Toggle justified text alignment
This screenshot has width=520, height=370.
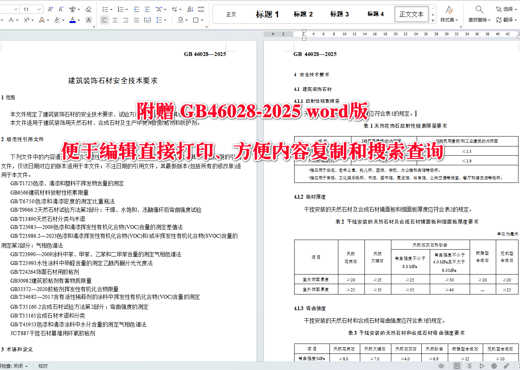pos(136,20)
